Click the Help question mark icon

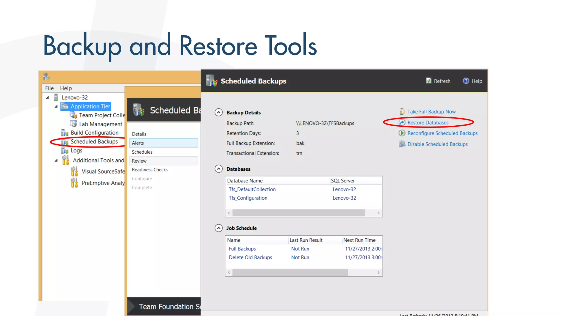(466, 81)
